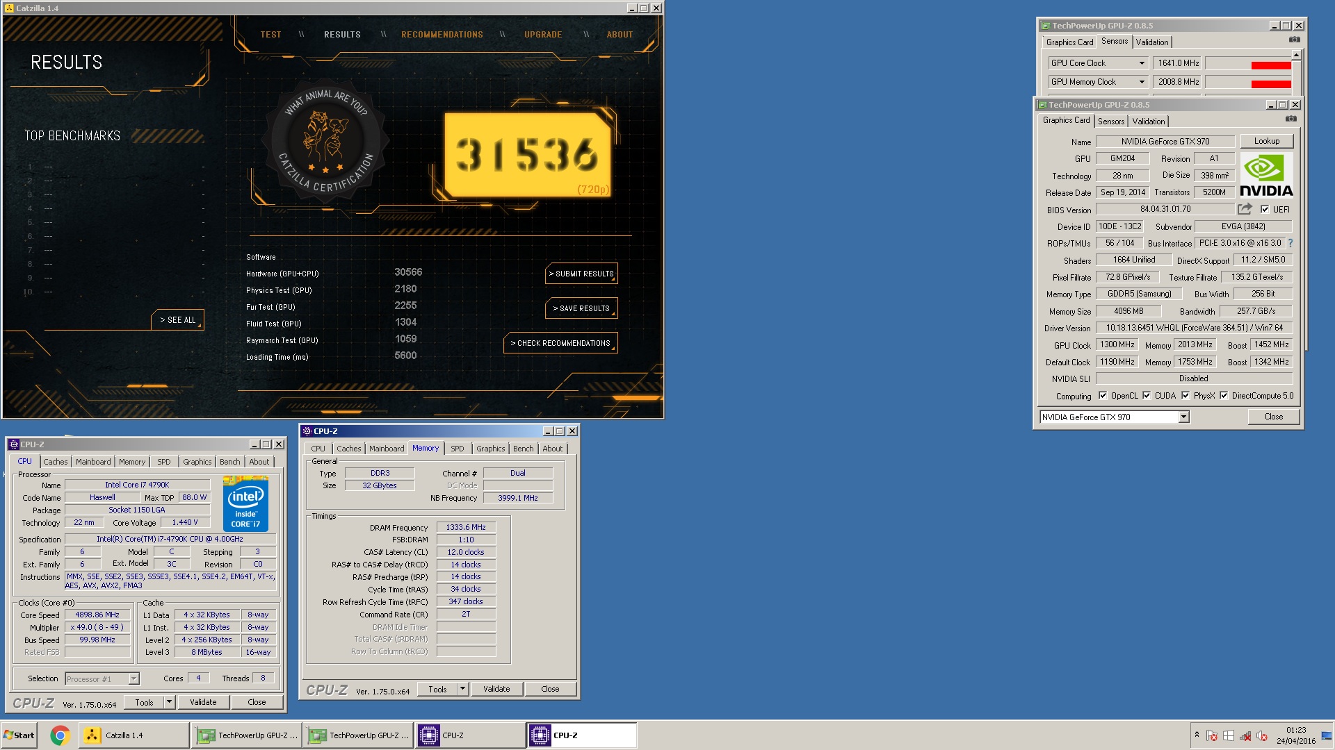Click the Close button in GPU-Z
The width and height of the screenshot is (1335, 750).
1273,417
